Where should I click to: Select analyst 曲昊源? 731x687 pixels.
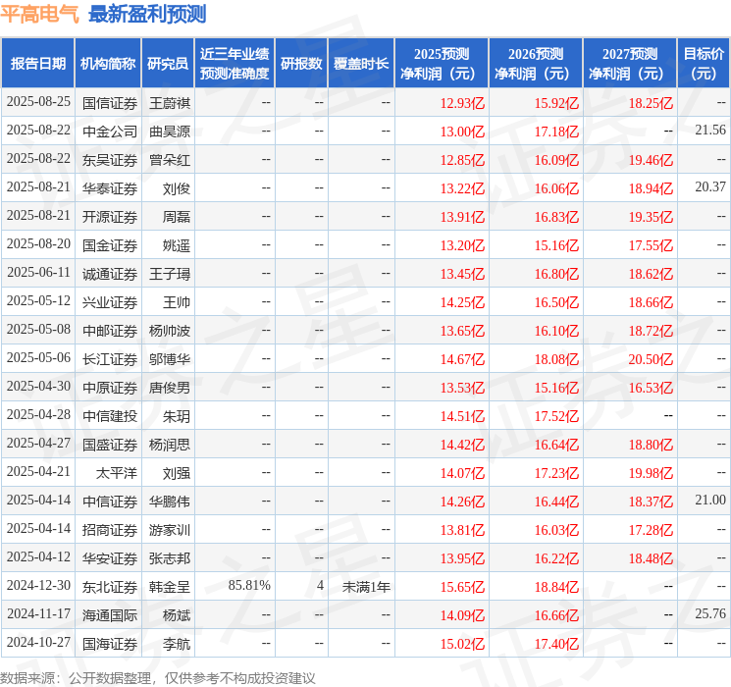(x=170, y=132)
